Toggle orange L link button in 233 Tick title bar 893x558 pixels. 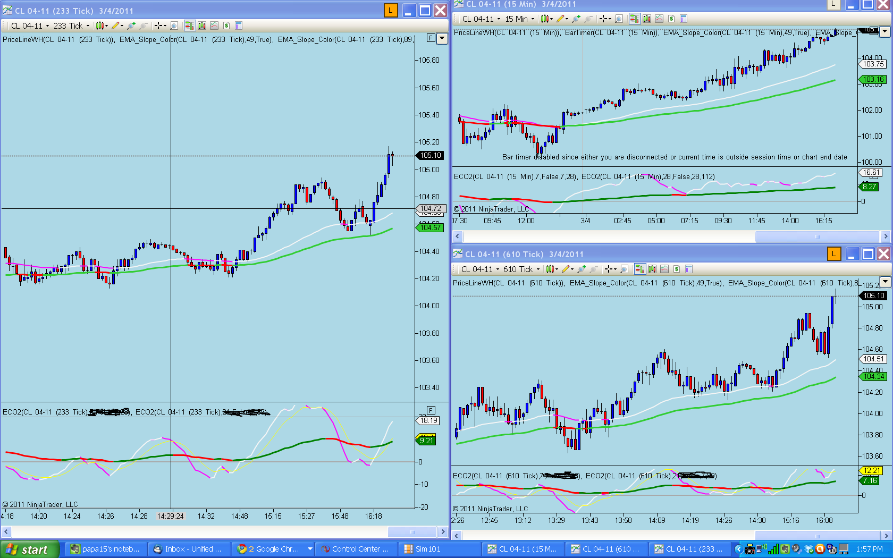point(391,10)
